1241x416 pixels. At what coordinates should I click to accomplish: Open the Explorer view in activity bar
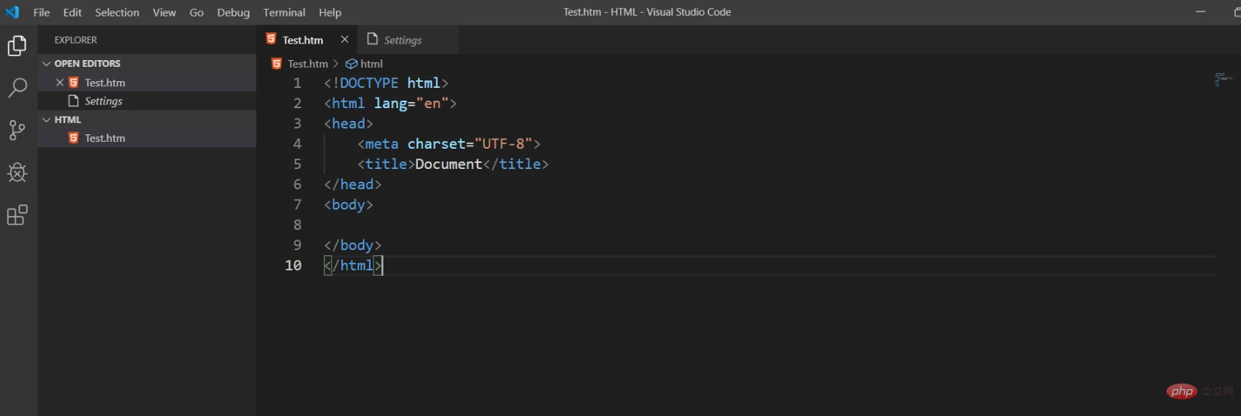[x=17, y=46]
